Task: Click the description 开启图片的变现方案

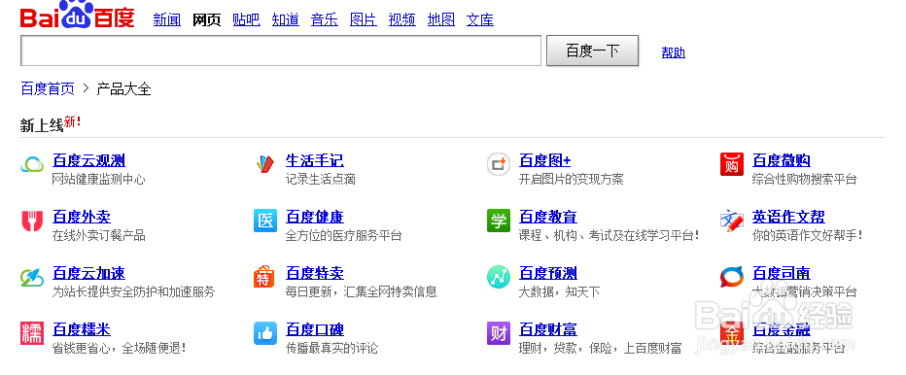Action: pyautogui.click(x=572, y=179)
